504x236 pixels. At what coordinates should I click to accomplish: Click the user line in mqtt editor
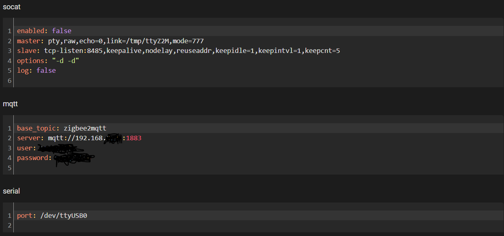tap(27, 148)
